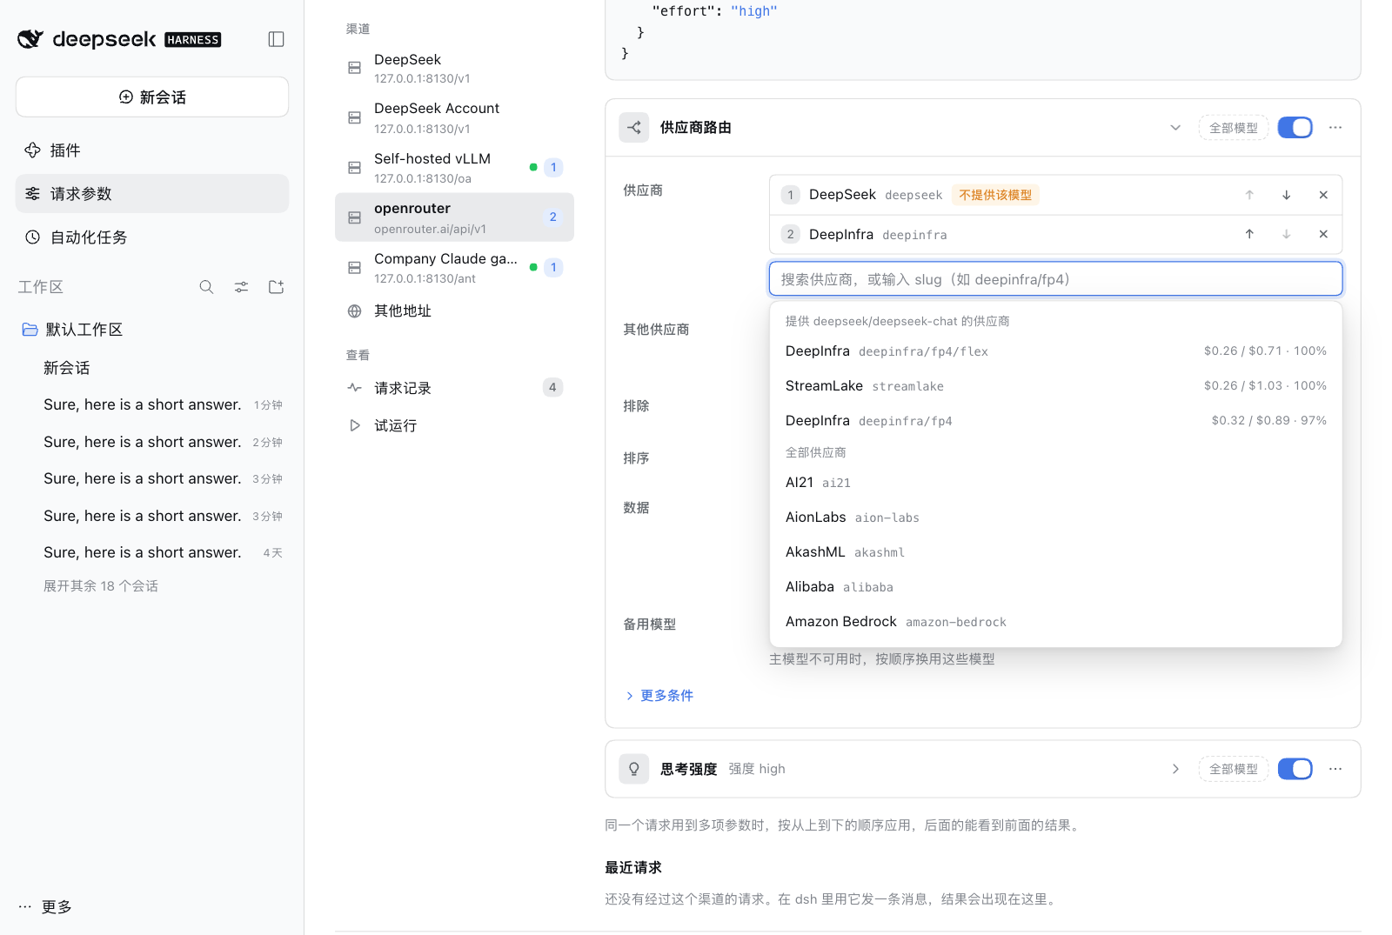The height and width of the screenshot is (935, 1392).
Task: Open more options for 思考强度
Action: 1335,769
